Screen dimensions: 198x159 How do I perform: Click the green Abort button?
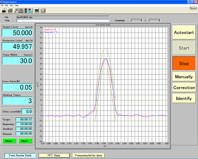[x=25, y=141]
